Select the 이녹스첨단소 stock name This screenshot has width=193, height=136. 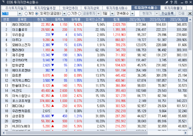pyautogui.click(x=21, y=96)
